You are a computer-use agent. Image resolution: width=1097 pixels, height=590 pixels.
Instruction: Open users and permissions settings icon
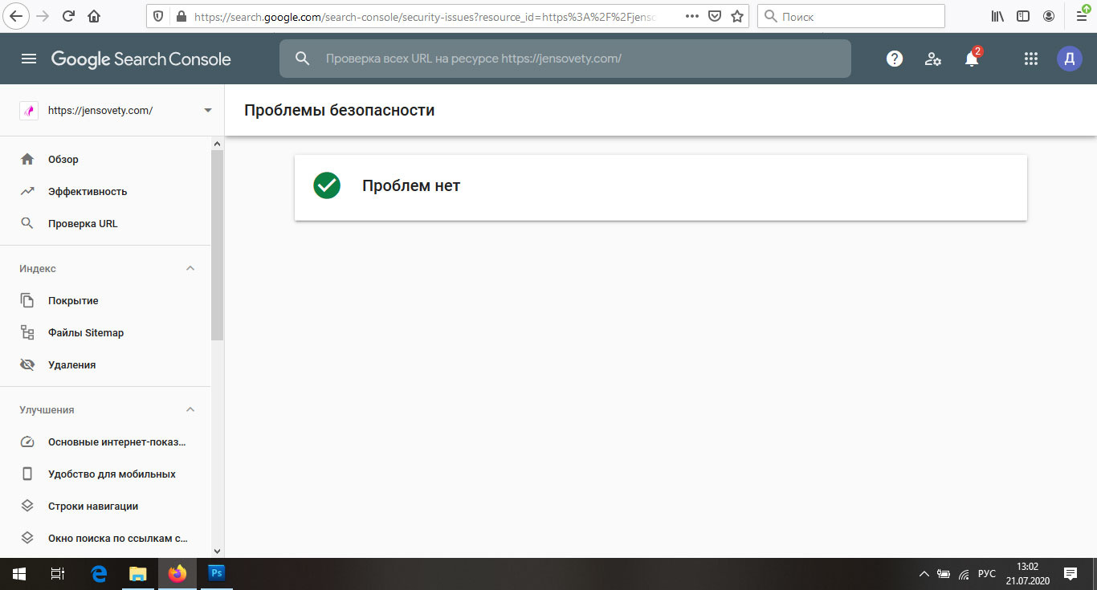point(933,59)
